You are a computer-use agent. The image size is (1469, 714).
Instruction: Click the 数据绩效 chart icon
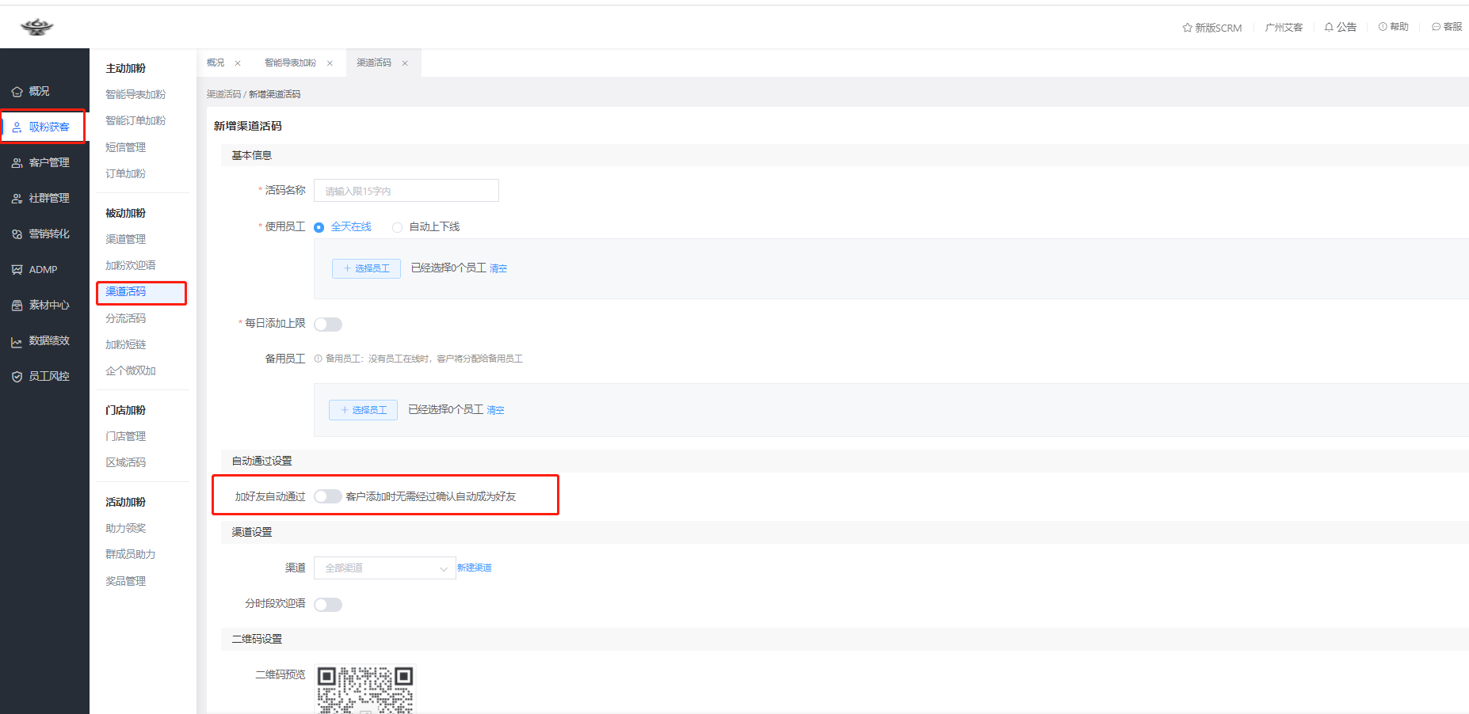[x=17, y=341]
